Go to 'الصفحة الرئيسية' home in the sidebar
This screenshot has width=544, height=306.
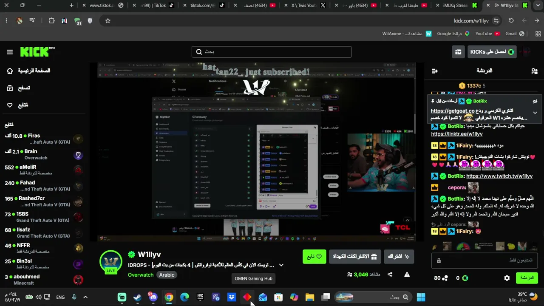[x=28, y=71]
